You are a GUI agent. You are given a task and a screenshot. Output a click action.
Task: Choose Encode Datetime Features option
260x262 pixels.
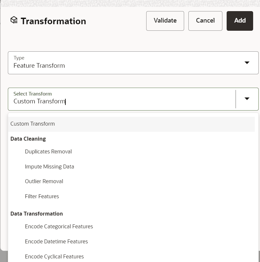pyautogui.click(x=56, y=241)
